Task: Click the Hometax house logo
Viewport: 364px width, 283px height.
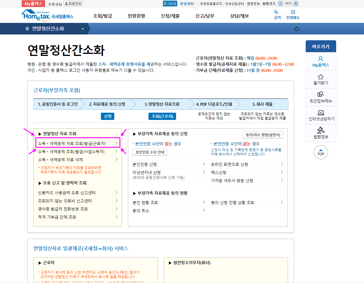Action: coord(48,15)
